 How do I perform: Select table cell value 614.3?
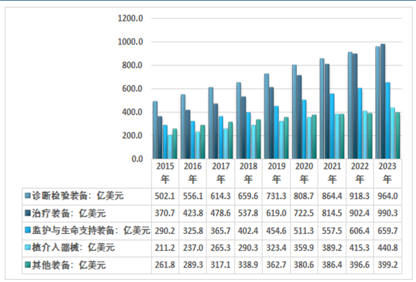click(x=220, y=196)
